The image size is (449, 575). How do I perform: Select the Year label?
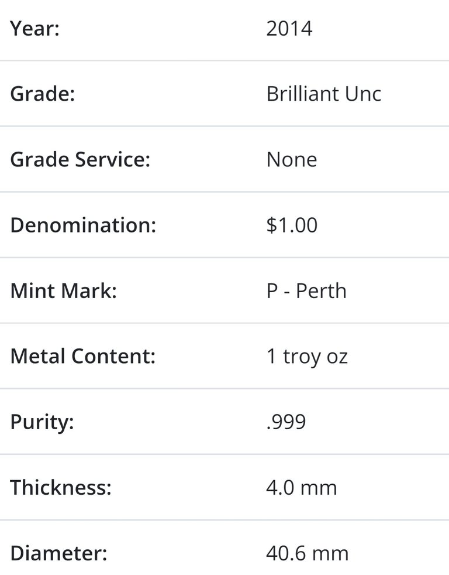click(35, 28)
